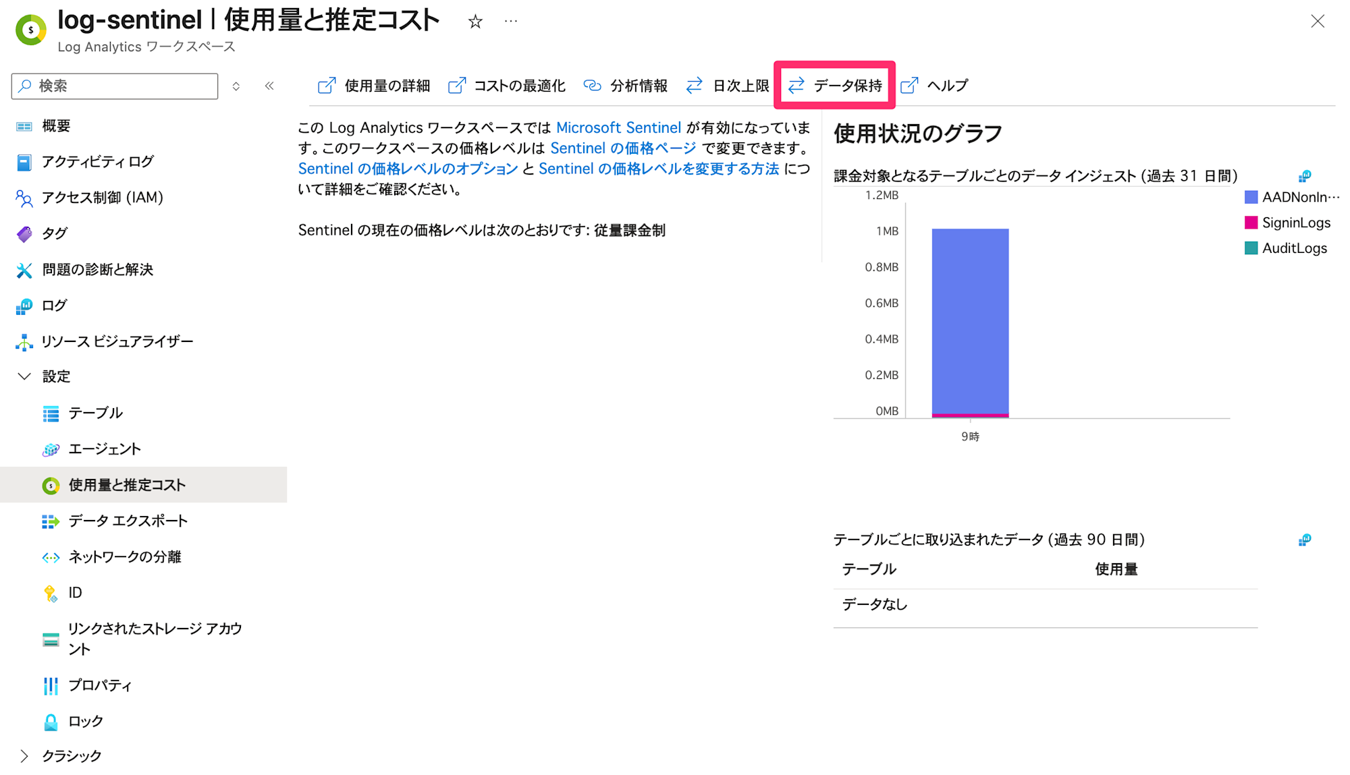The image size is (1350, 775).
Task: Collapse the sidebar with double chevron
Action: tap(269, 86)
